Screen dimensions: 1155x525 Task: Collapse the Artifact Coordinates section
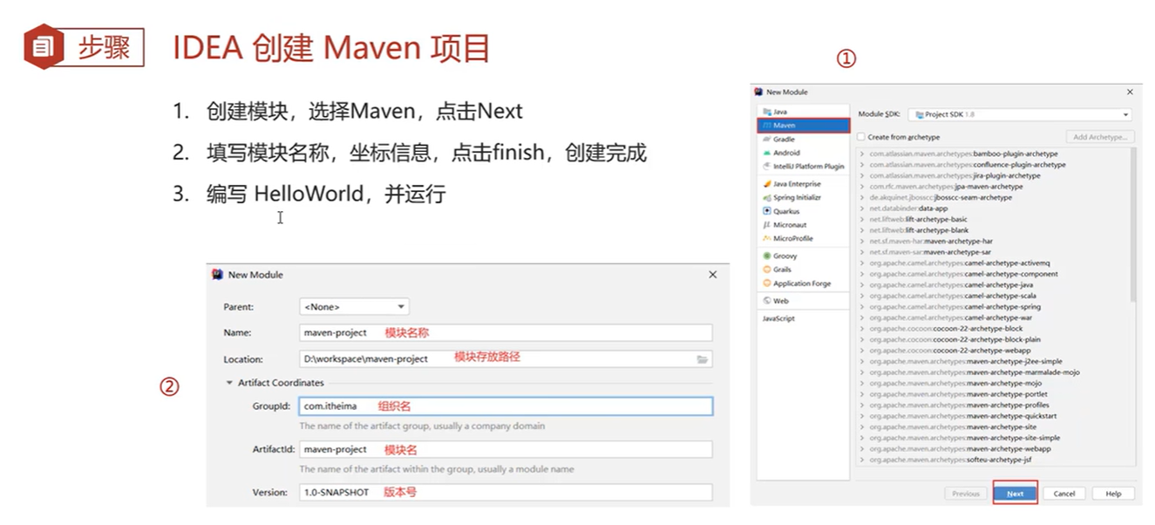[229, 383]
